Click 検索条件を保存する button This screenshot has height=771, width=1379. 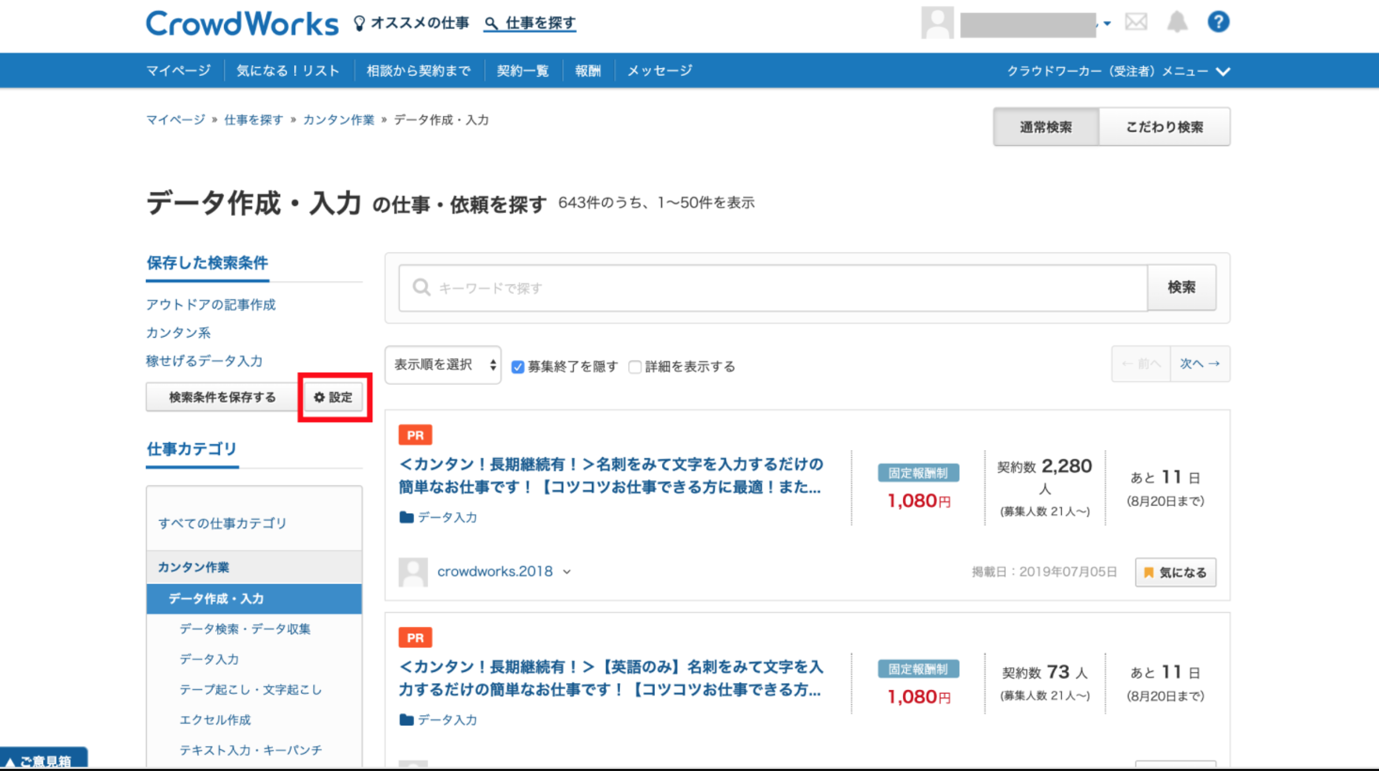(x=222, y=397)
